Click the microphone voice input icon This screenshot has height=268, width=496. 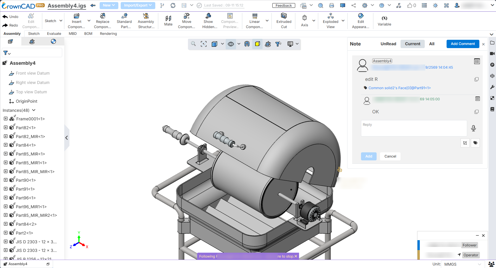[x=473, y=128]
